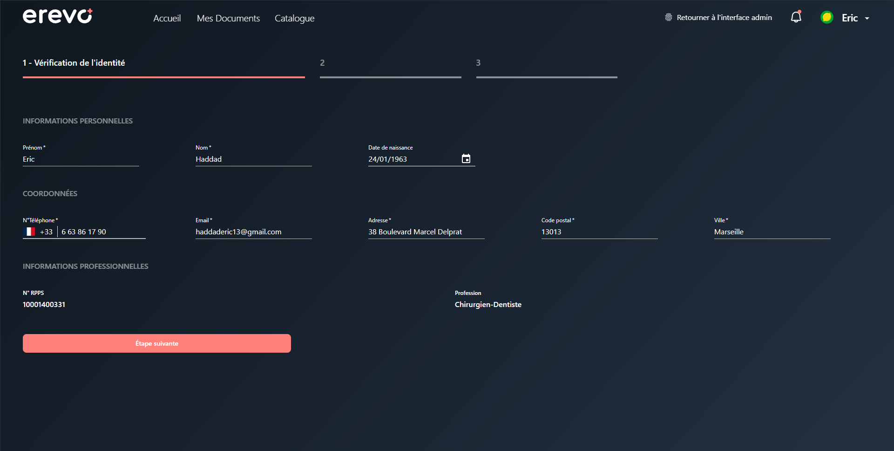Open the +33 country code selector
Screen dimensions: 894x451
(46, 232)
